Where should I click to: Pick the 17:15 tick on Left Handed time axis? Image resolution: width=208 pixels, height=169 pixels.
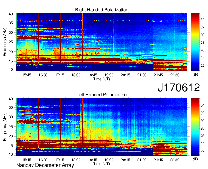pos(60,160)
